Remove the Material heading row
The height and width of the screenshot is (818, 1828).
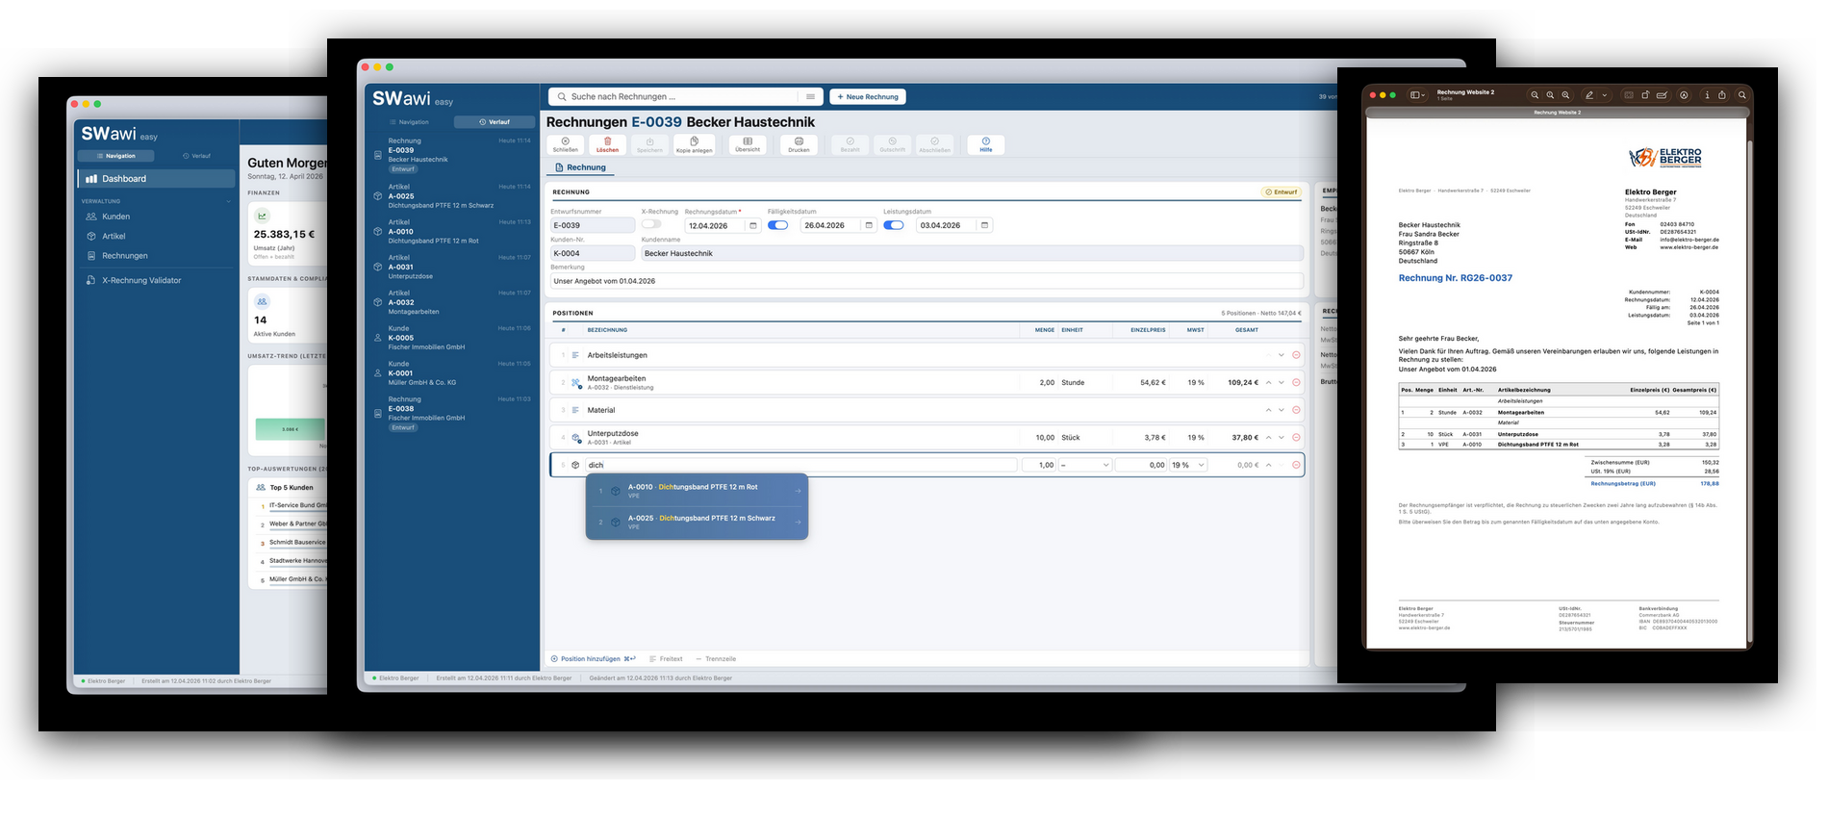(1296, 410)
